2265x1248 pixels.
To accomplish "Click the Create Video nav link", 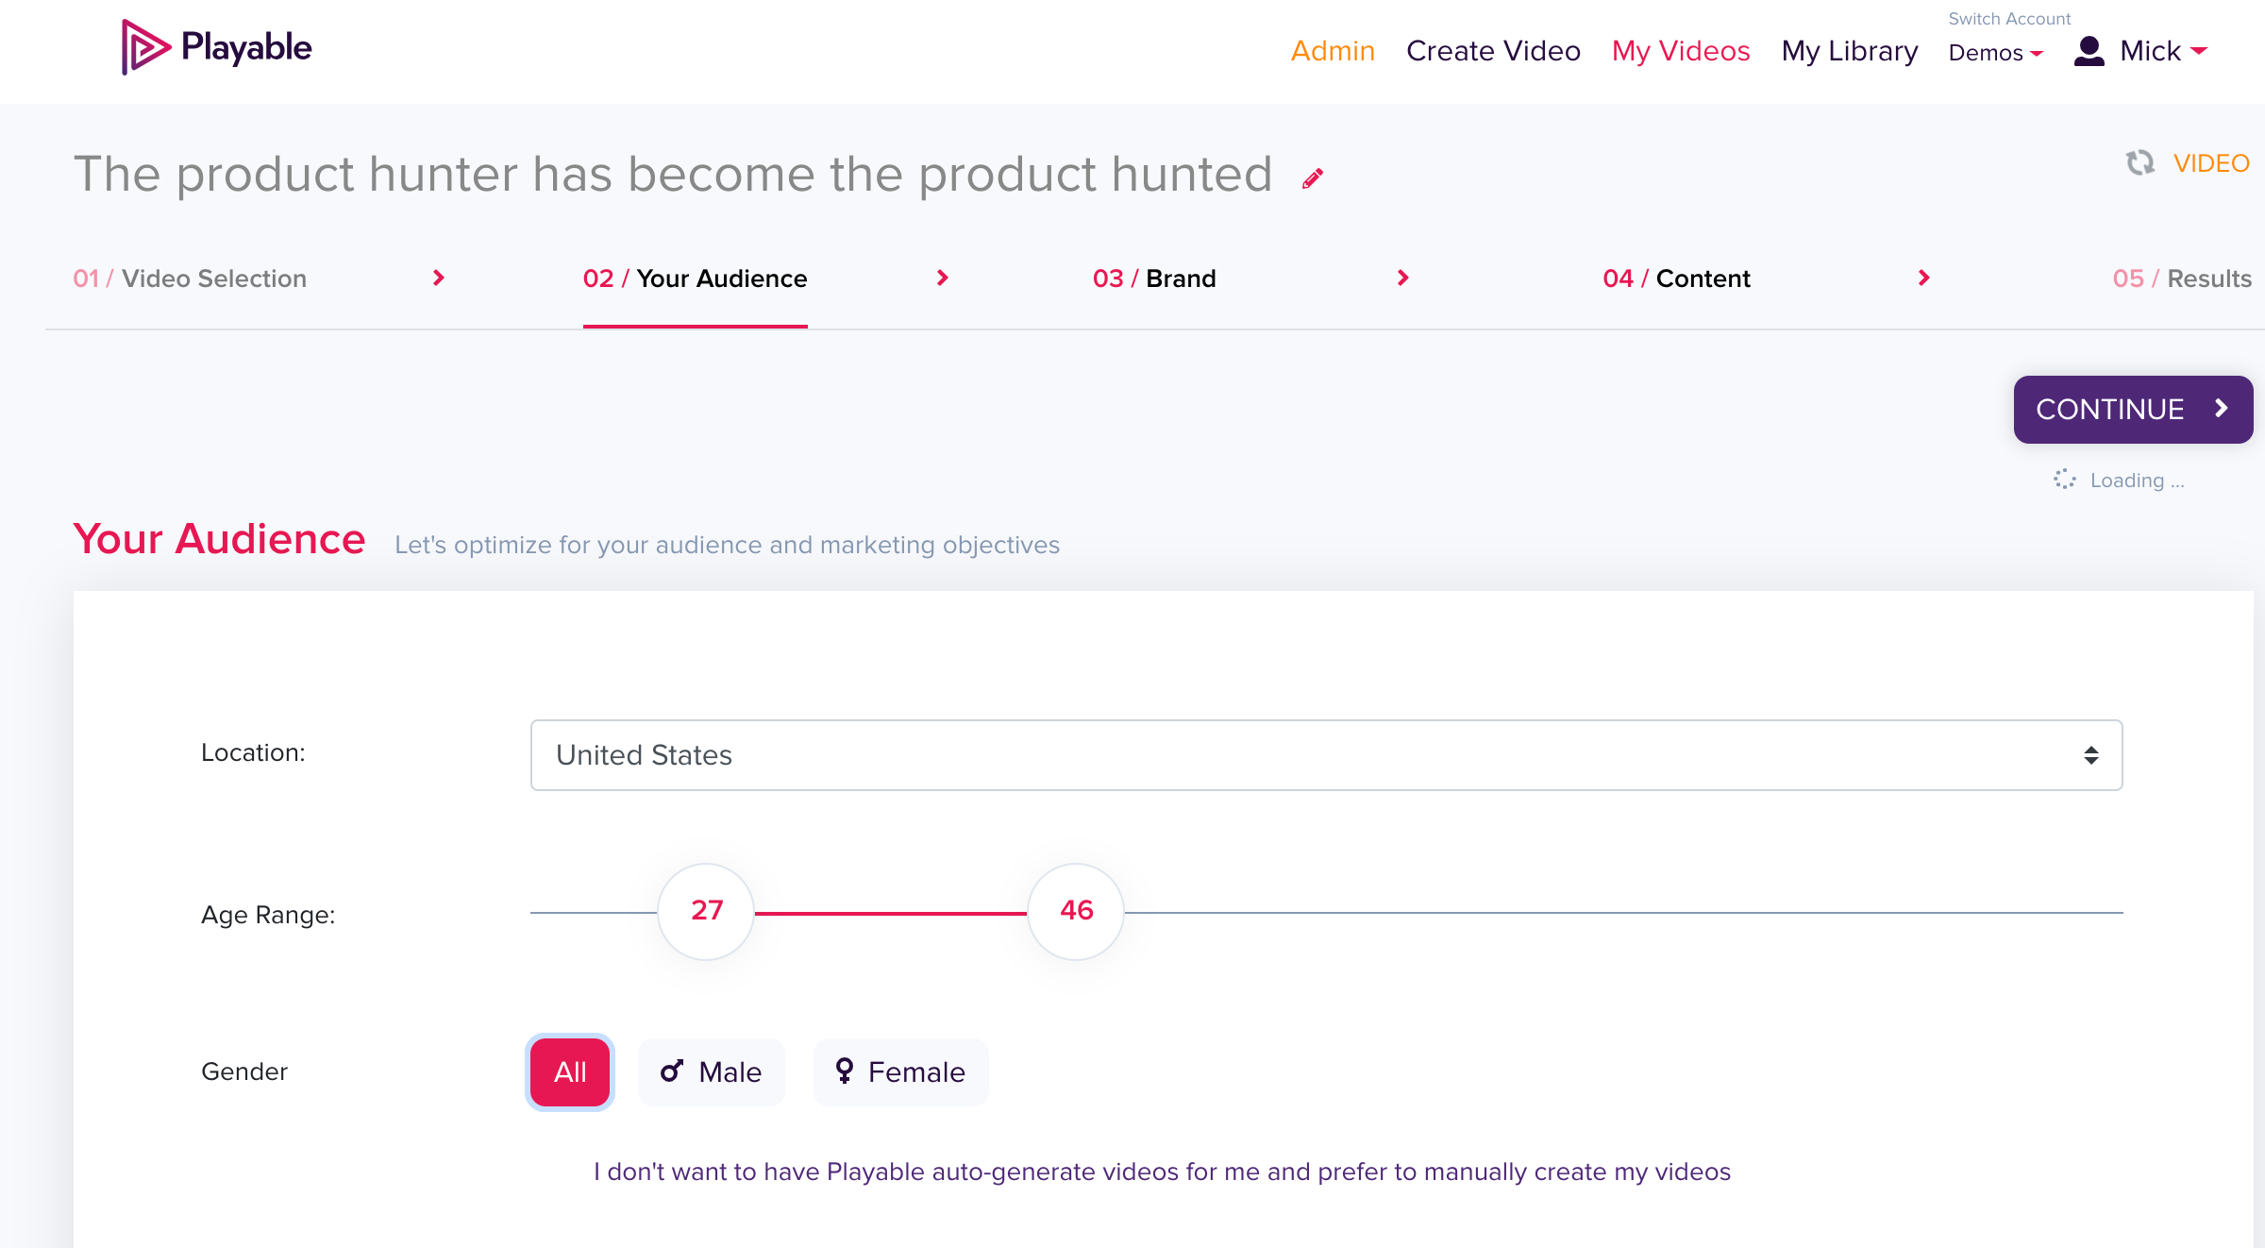I will tap(1493, 51).
